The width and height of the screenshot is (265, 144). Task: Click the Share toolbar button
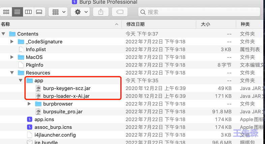pyautogui.click(x=101, y=12)
